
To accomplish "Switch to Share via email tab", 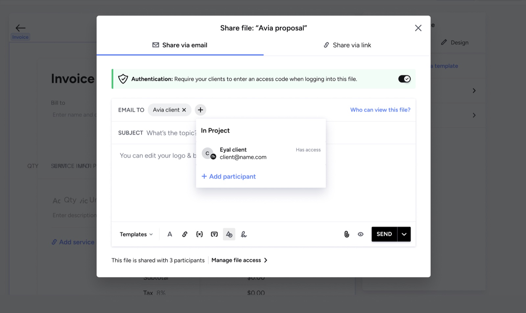I will point(180,45).
